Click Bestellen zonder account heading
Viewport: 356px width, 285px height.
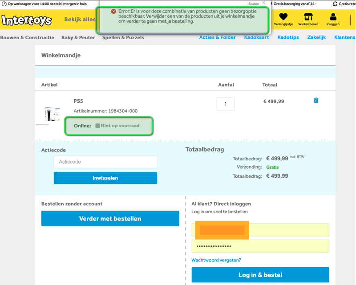72,204
